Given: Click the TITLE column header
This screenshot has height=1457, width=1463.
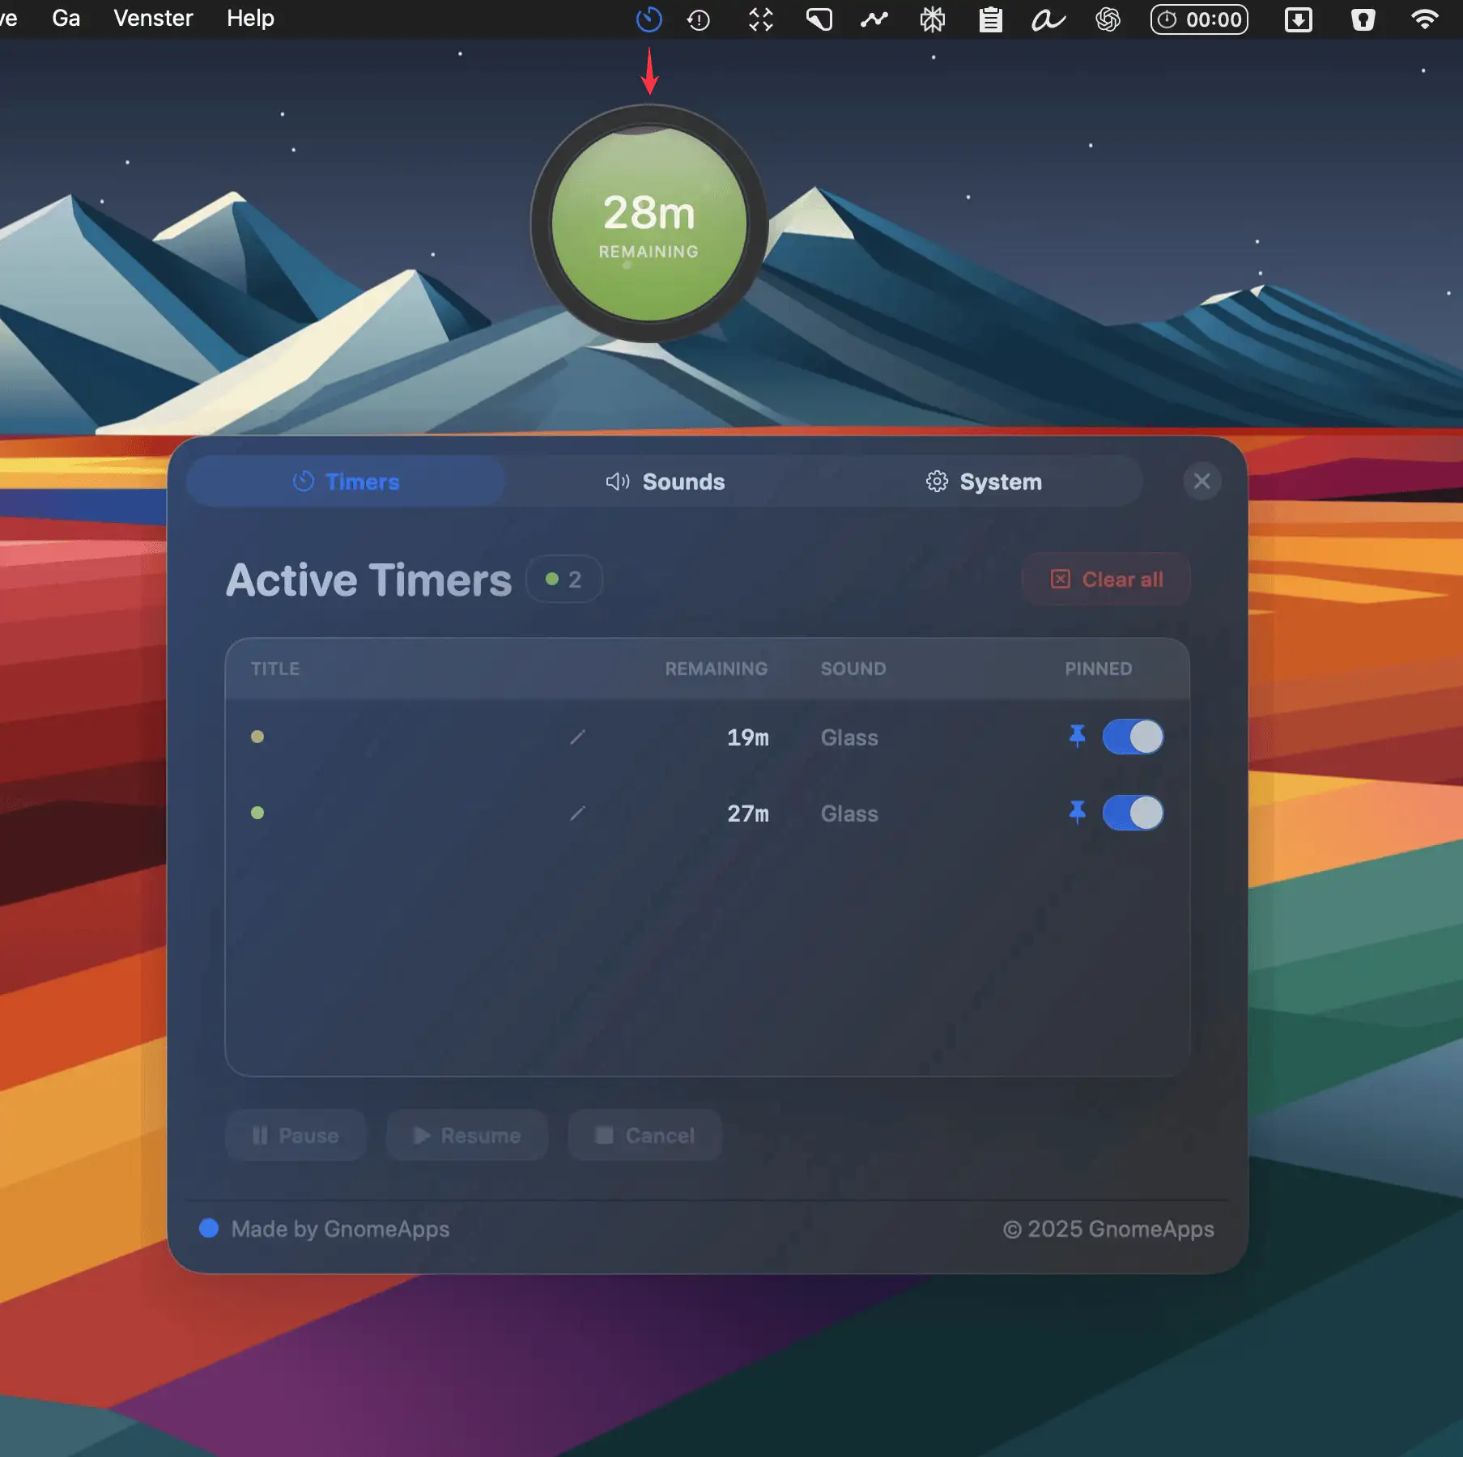Looking at the screenshot, I should coord(275,669).
